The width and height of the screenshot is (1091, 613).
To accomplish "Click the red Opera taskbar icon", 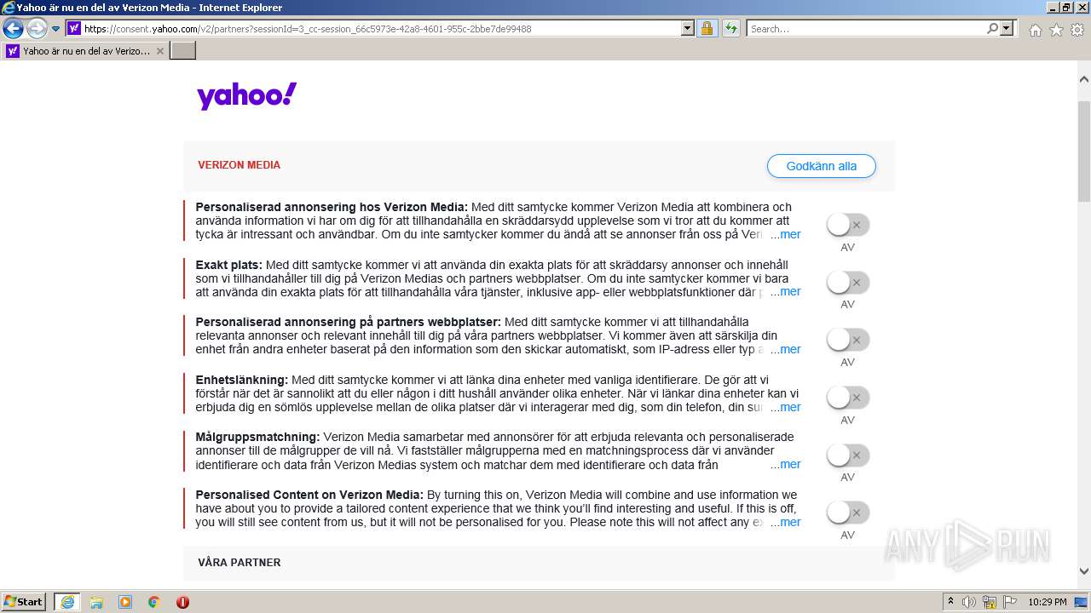I will [182, 602].
